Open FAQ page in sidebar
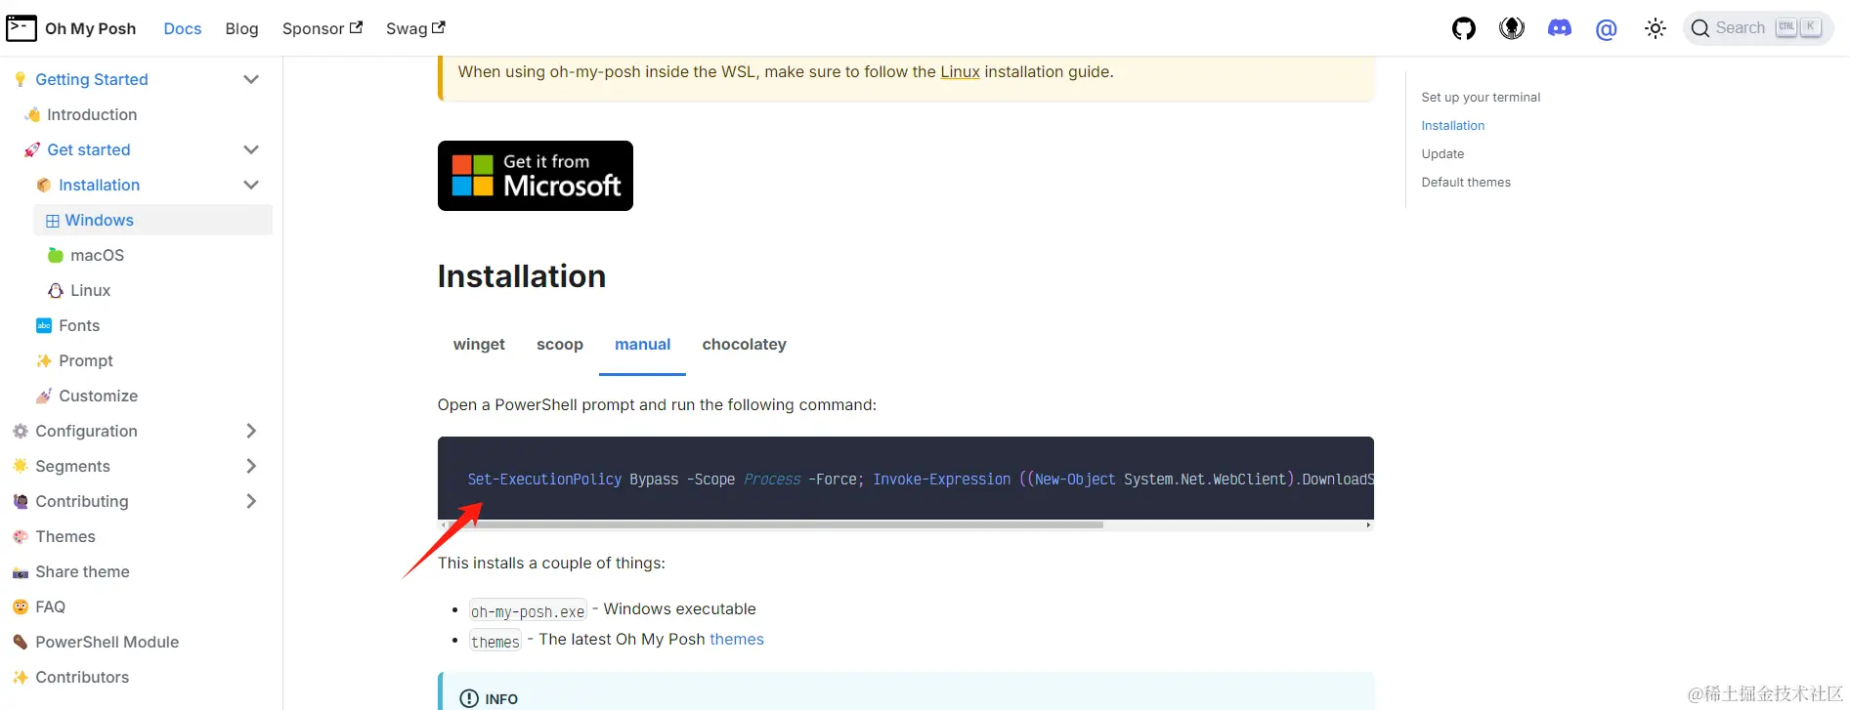 point(50,606)
